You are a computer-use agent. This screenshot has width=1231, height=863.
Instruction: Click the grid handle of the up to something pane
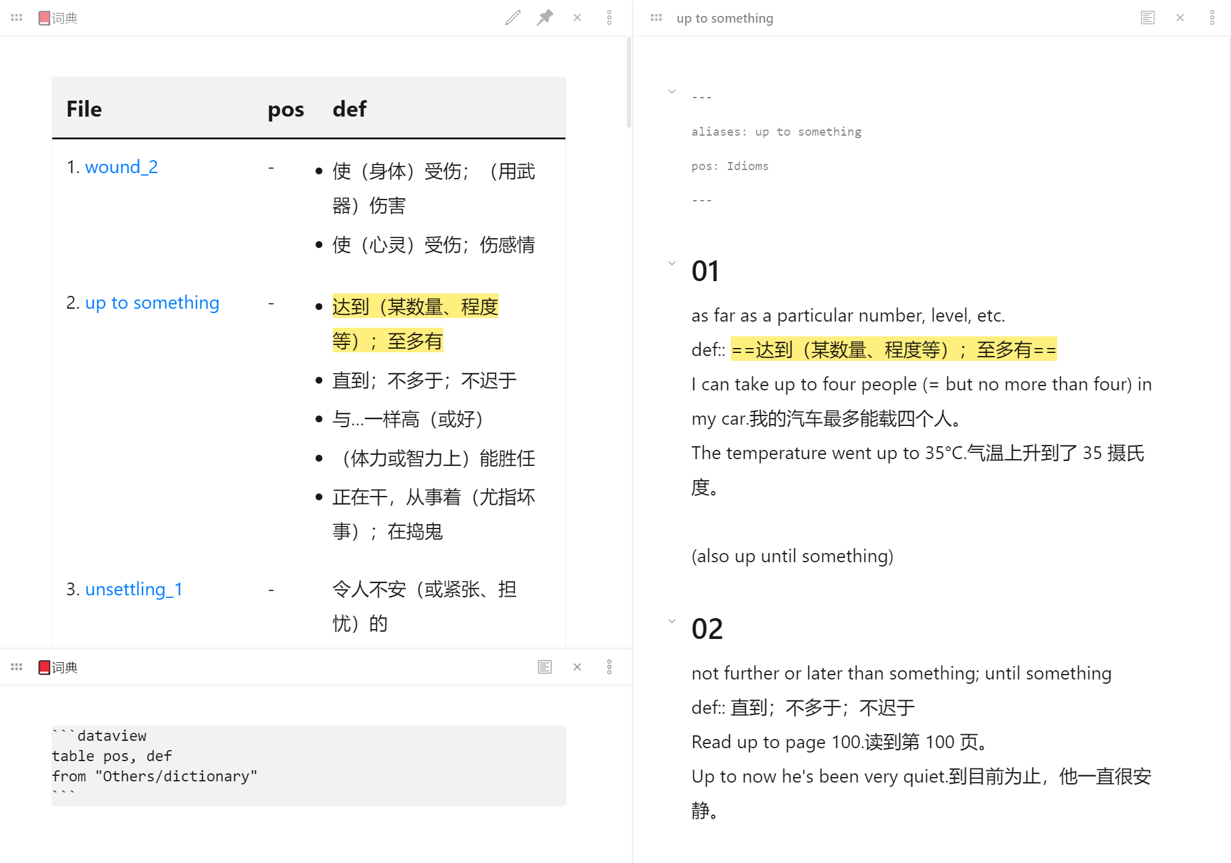tap(656, 17)
